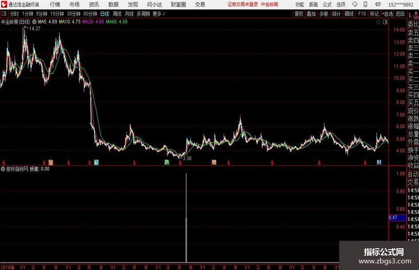
Task: Open the mail message icon
Action: [x=378, y=4]
